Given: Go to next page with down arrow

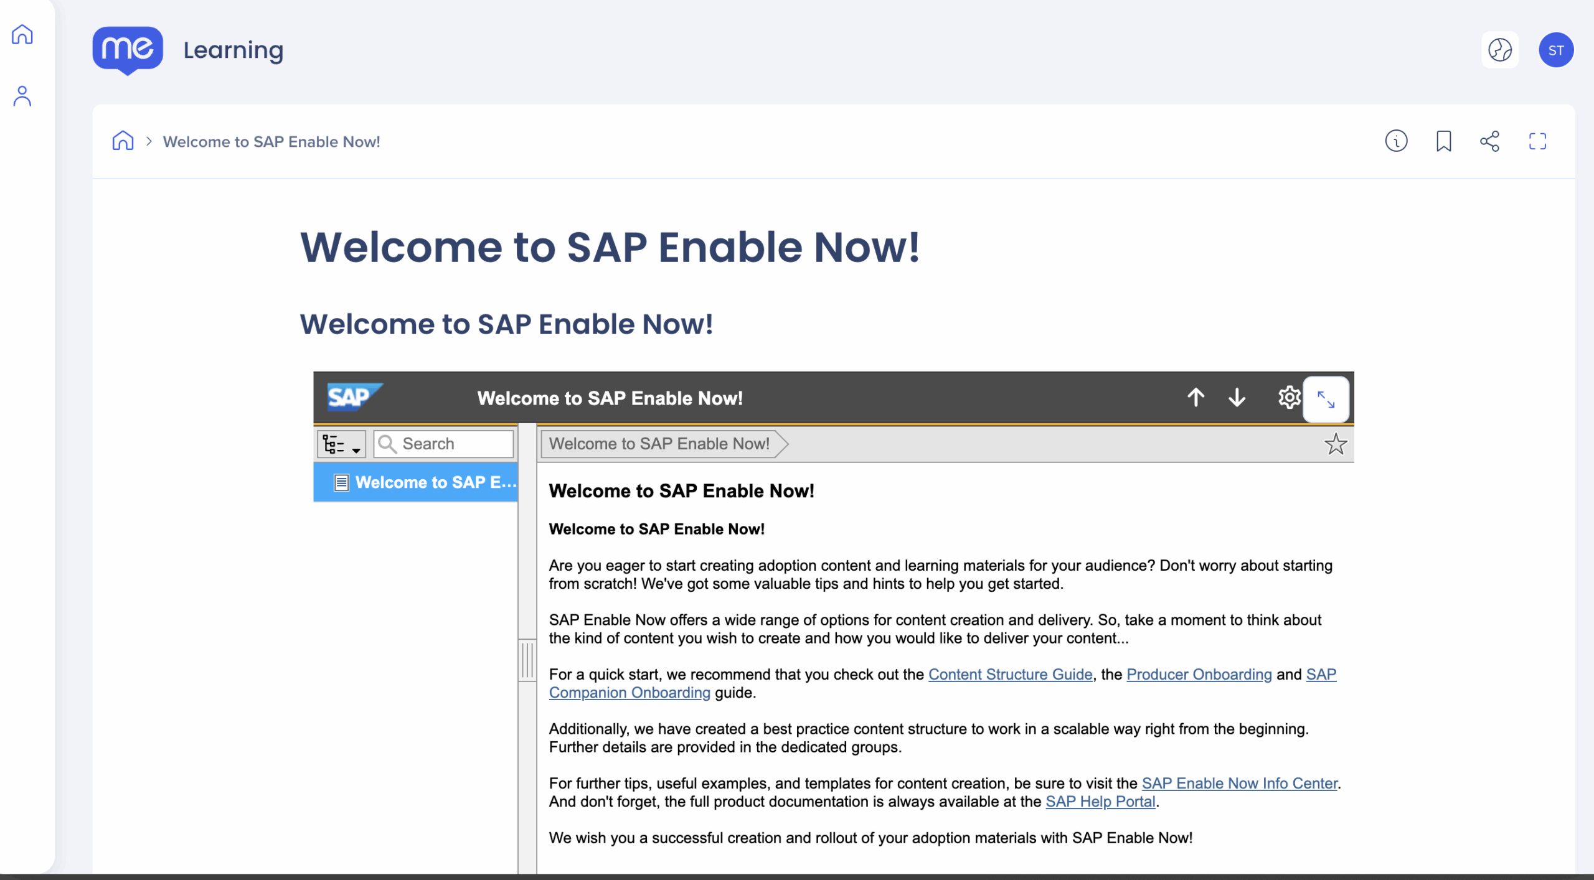Looking at the screenshot, I should (1237, 397).
